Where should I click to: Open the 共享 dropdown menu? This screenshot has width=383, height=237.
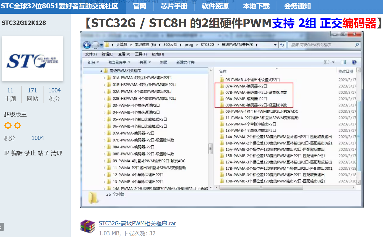145,62
